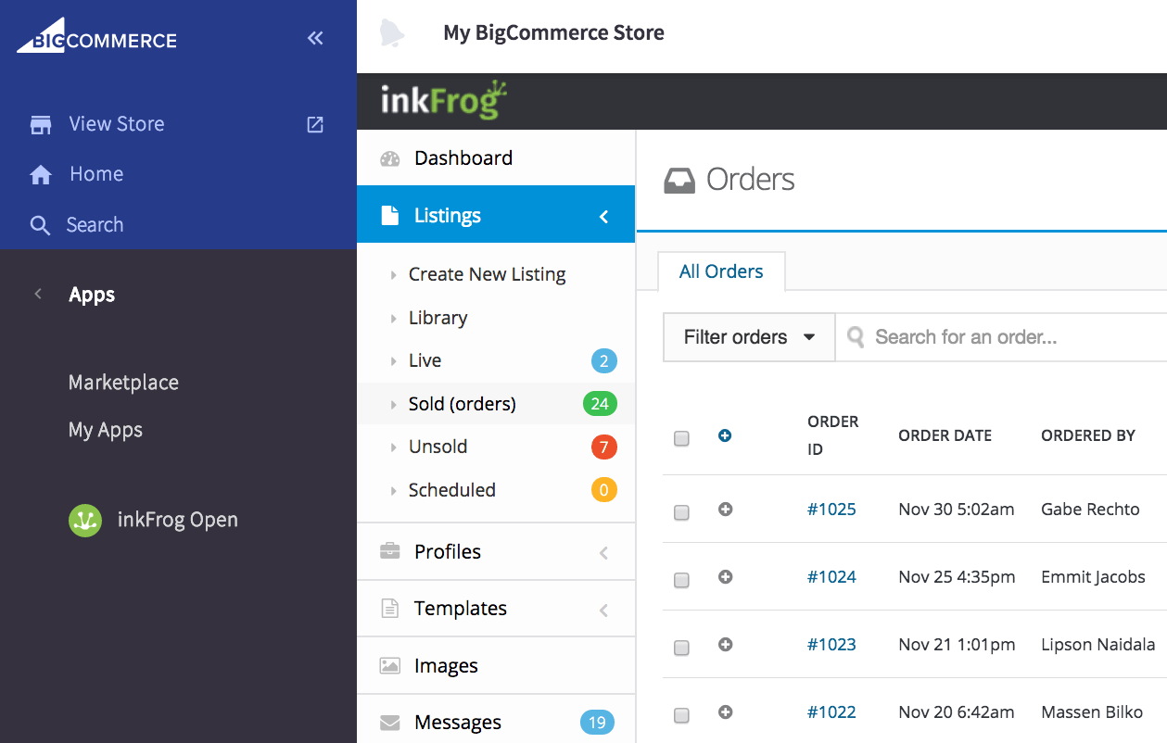Click the Search for an order field

click(x=1001, y=337)
